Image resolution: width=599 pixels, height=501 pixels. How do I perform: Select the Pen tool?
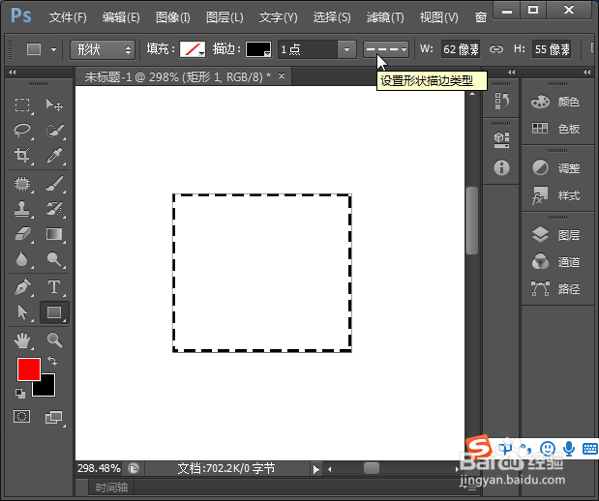tap(22, 287)
